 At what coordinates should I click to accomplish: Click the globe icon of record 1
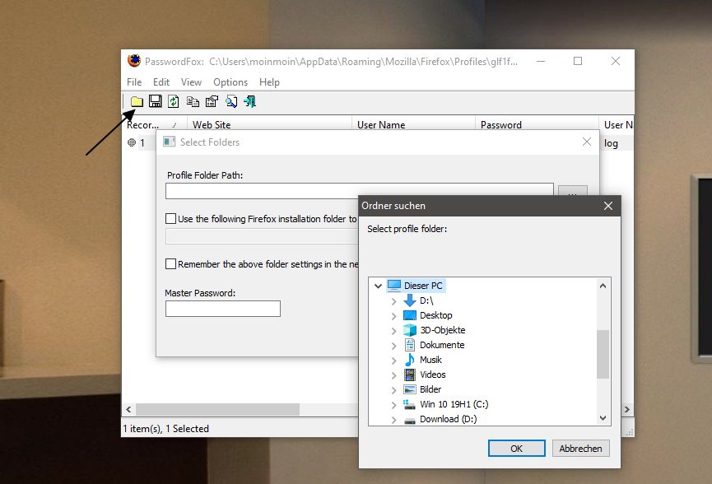[x=132, y=142]
